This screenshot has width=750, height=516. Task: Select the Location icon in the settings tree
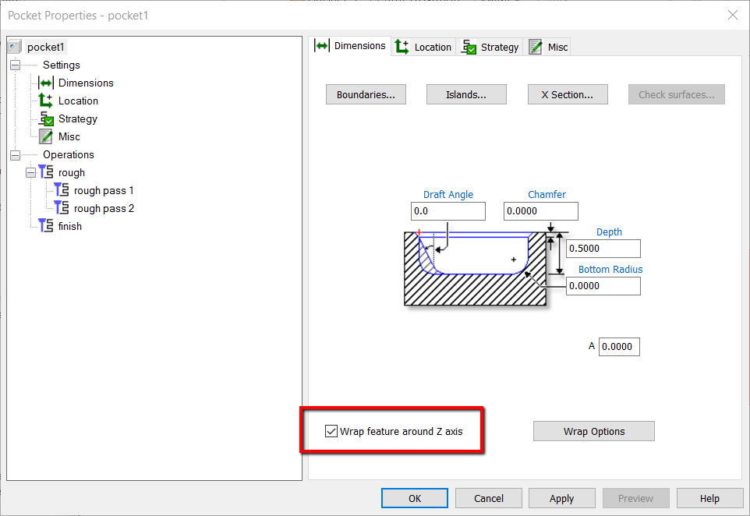point(47,101)
